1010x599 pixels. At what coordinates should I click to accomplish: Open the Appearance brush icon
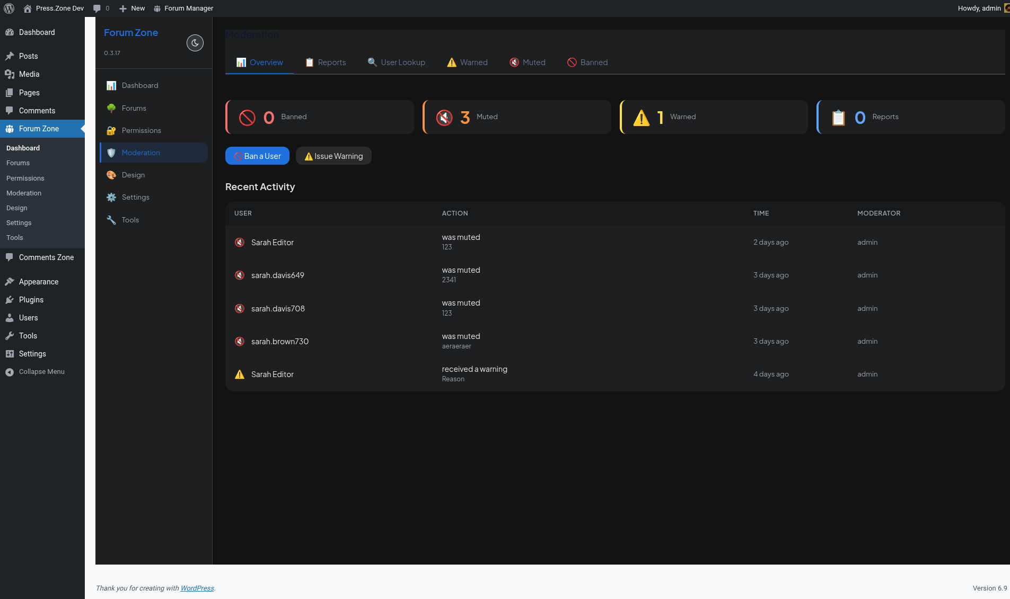coord(10,282)
